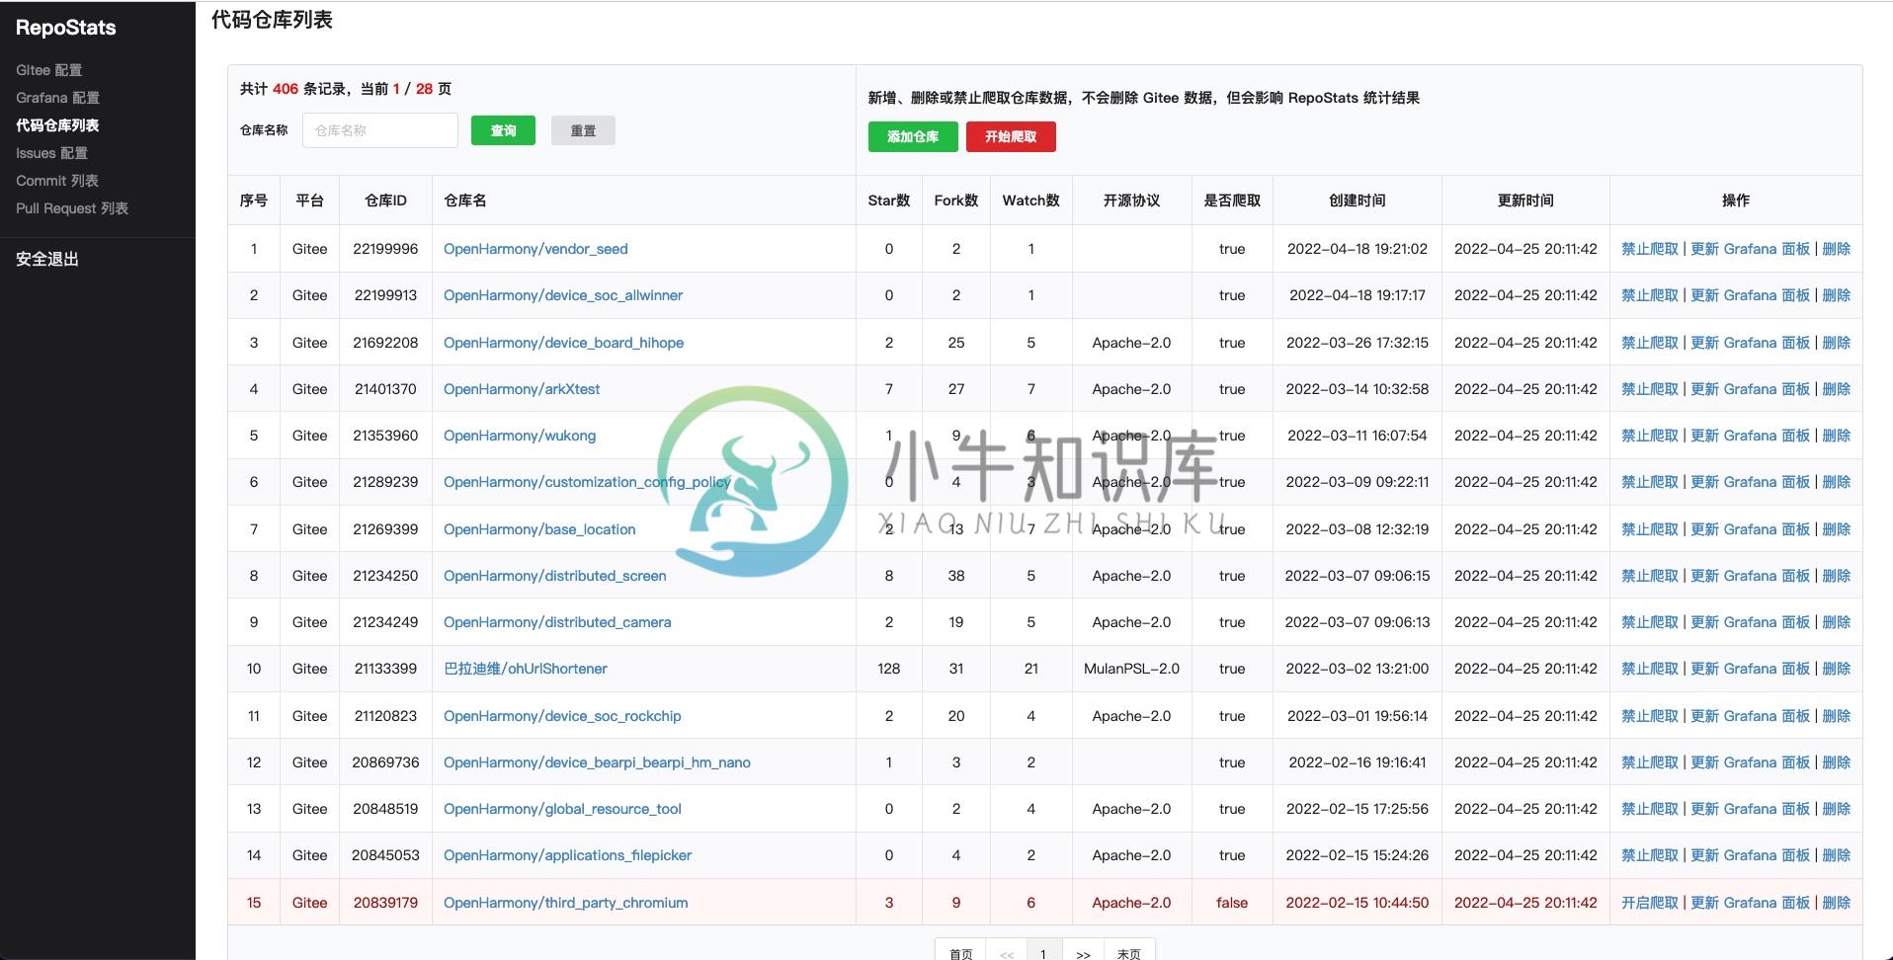Image resolution: width=1893 pixels, height=960 pixels.
Task: Open OpenHarmony/vendor_seed repository link
Action: pyautogui.click(x=535, y=249)
